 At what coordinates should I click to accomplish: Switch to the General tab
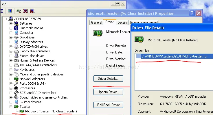(96, 23)
